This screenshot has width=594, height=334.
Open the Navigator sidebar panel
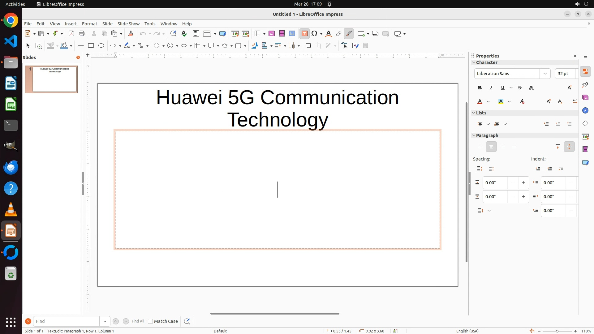(x=585, y=111)
